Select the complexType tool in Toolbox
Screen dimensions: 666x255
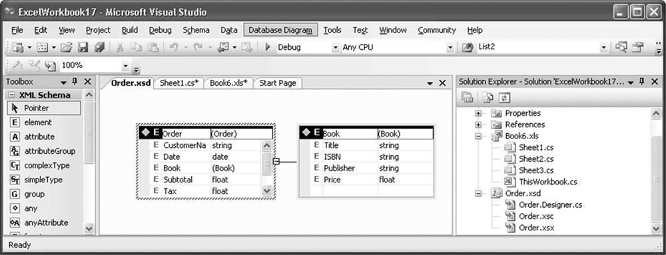point(44,166)
